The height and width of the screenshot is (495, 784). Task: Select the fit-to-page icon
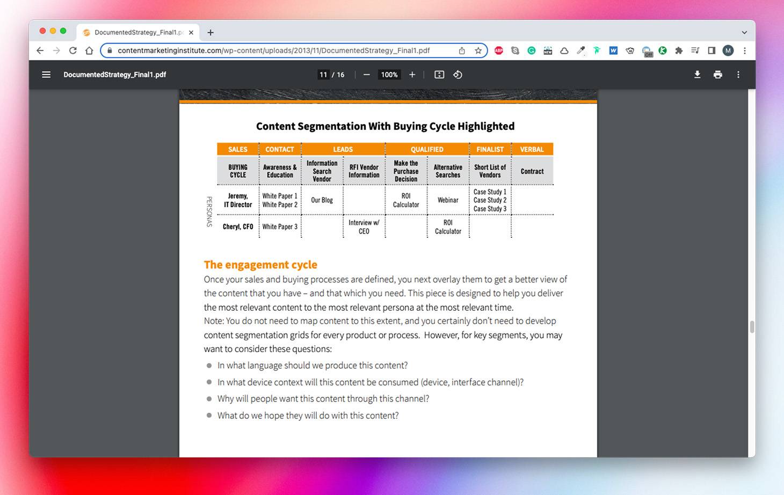point(439,75)
